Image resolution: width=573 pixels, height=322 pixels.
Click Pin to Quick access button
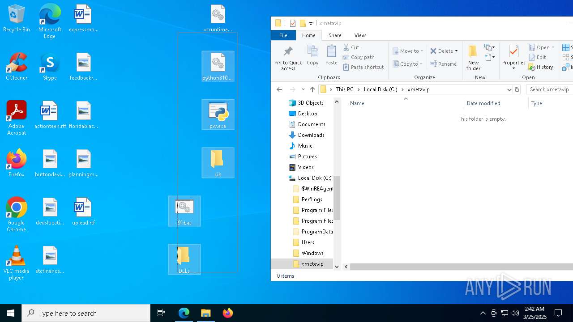coord(288,58)
